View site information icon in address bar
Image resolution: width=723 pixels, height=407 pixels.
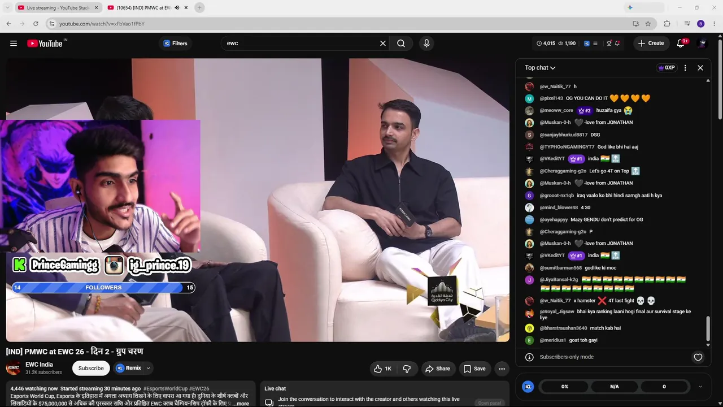(x=51, y=24)
